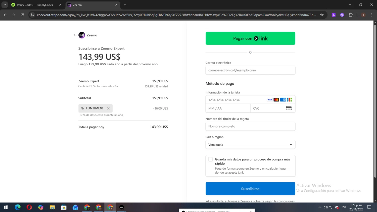The width and height of the screenshot is (377, 212).
Task: Switch to Verify Codes — SimplyCodes tab
Action: tap(35, 5)
